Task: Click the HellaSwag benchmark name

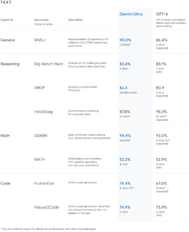Action: (x=43, y=112)
